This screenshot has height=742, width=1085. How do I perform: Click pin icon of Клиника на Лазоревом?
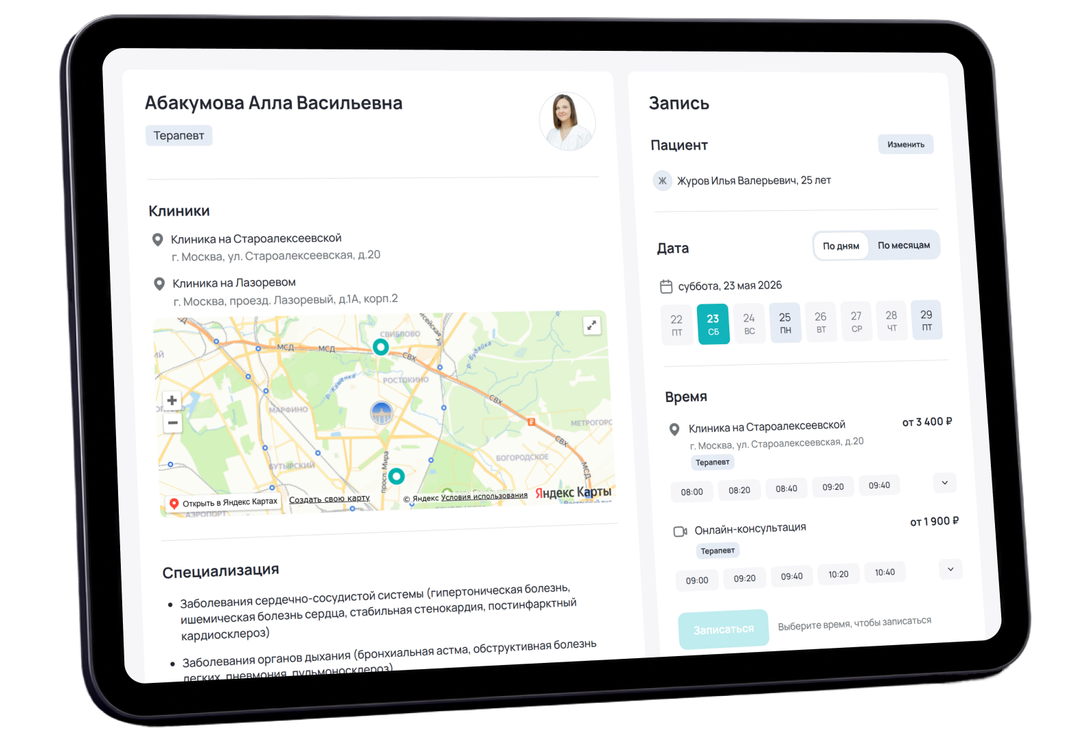(x=159, y=284)
